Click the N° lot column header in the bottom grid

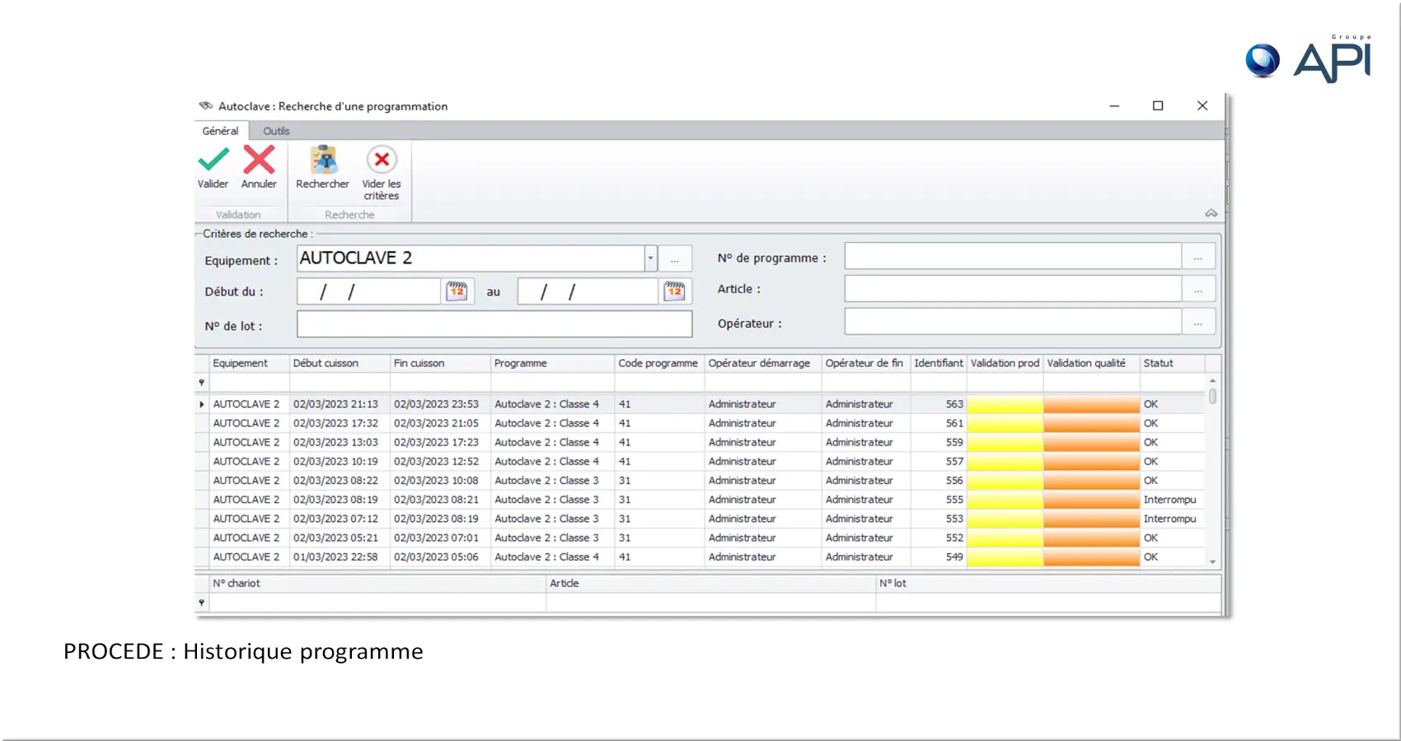coord(1048,583)
